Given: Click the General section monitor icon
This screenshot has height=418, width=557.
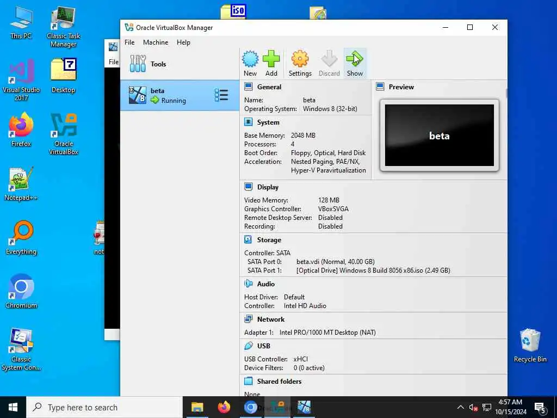Looking at the screenshot, I should coord(248,87).
